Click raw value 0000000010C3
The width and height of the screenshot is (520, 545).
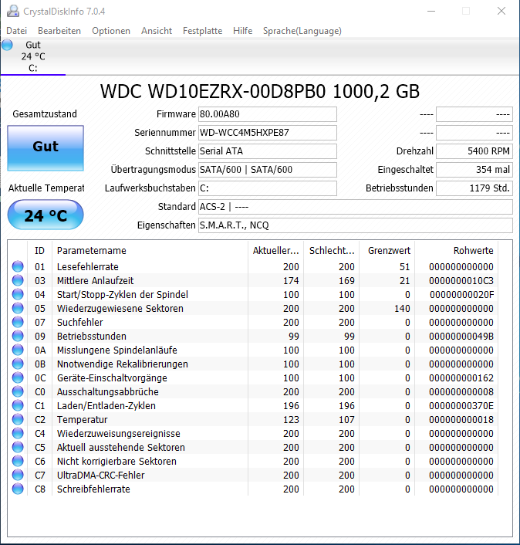(x=461, y=280)
